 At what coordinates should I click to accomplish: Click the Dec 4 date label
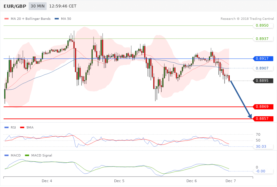[x=47, y=181]
